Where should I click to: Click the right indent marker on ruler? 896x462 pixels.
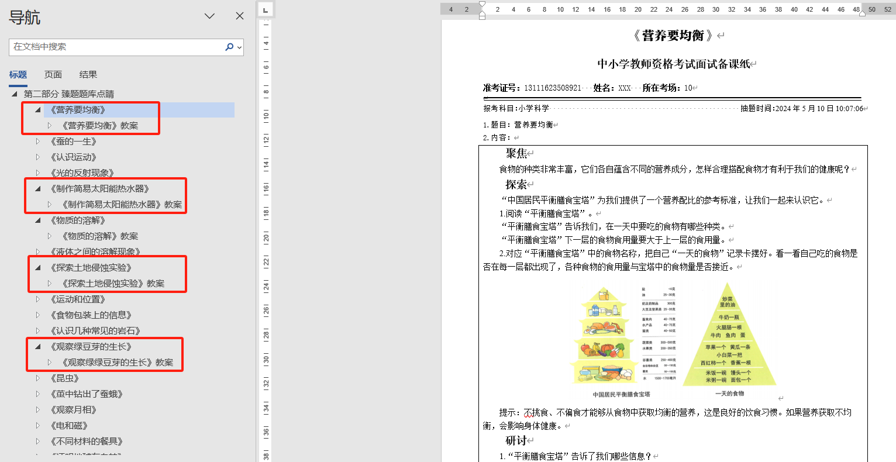coord(862,12)
